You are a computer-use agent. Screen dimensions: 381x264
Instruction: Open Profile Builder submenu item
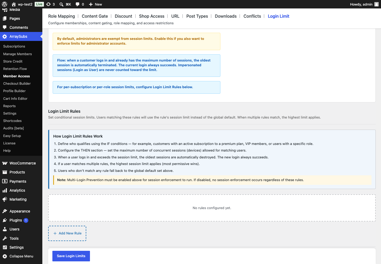click(x=14, y=91)
